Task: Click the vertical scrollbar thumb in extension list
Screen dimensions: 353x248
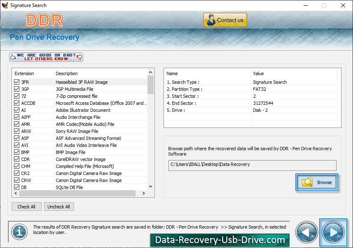Action: coord(151,85)
